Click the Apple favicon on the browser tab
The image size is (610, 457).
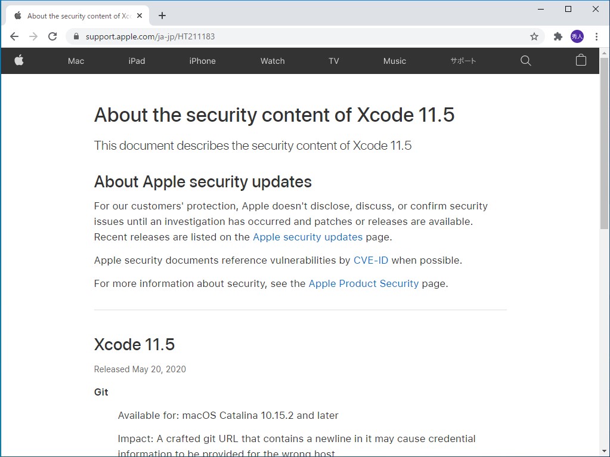coord(18,15)
